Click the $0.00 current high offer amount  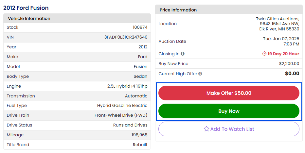292,74
